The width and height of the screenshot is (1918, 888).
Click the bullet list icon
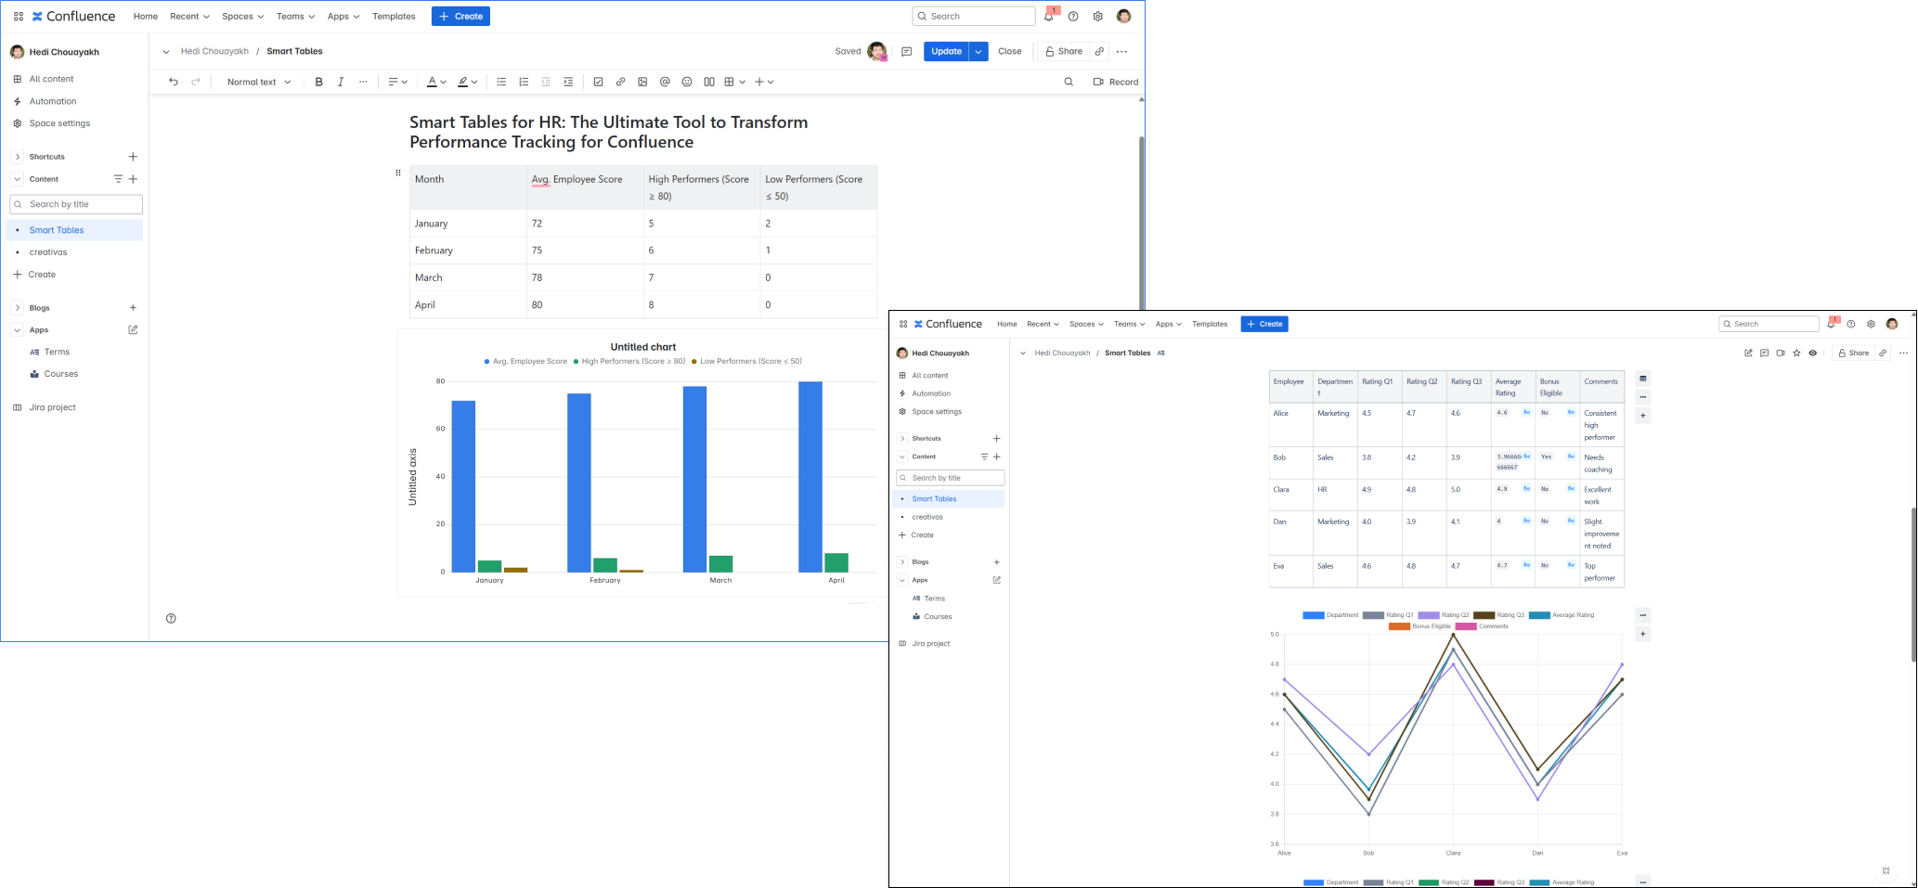501,82
